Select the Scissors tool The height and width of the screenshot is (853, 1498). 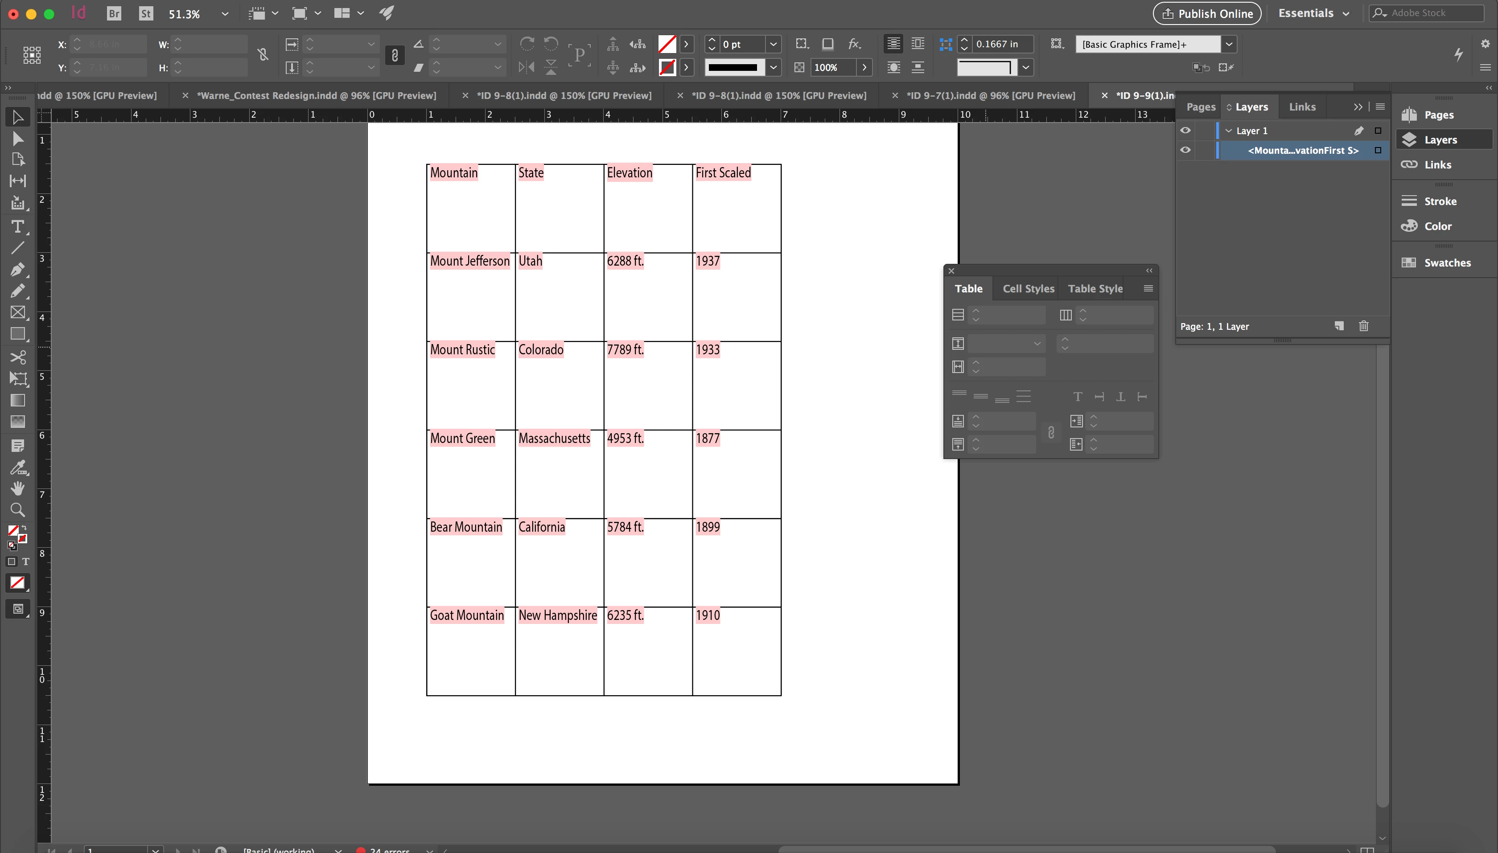point(17,357)
